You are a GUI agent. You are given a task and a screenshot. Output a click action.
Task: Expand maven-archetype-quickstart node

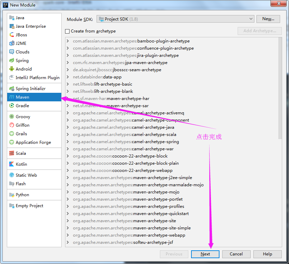pyautogui.click(x=68, y=213)
